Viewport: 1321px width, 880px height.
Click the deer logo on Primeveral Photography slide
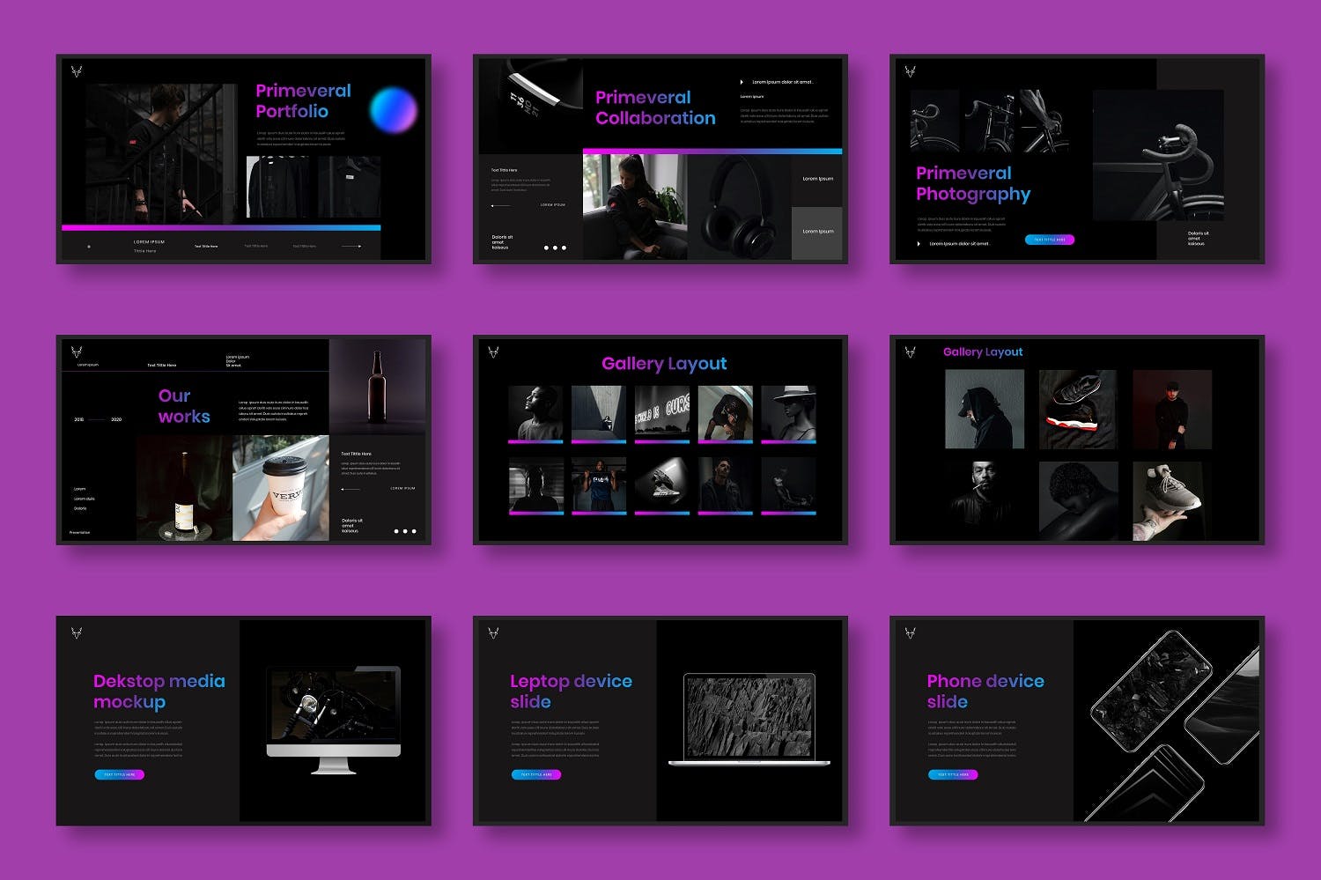pyautogui.click(x=910, y=71)
